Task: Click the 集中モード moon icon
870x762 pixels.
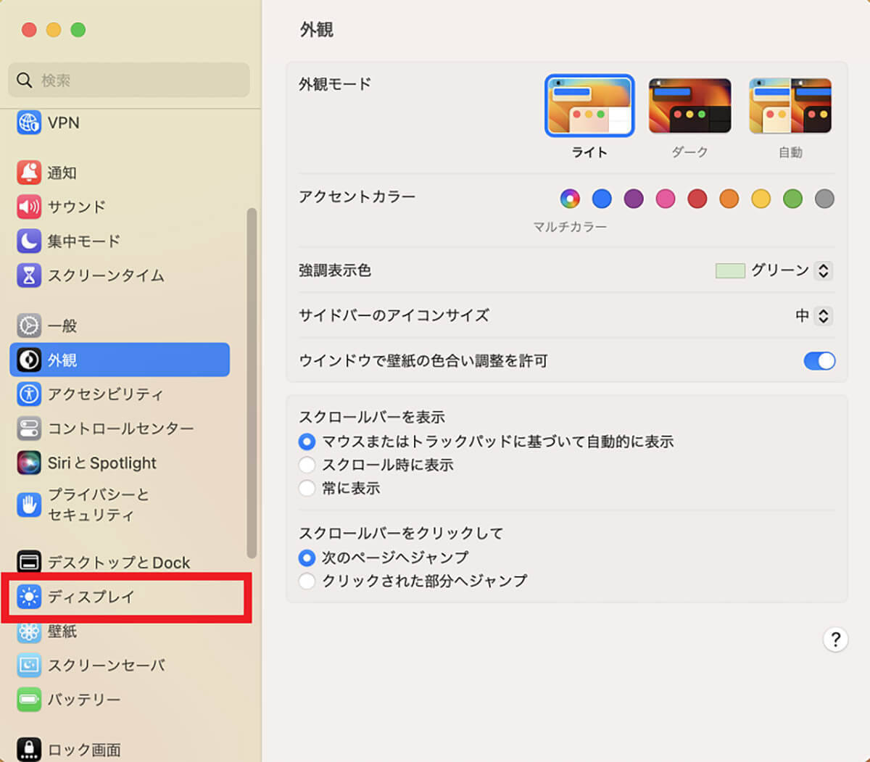Action: click(29, 241)
